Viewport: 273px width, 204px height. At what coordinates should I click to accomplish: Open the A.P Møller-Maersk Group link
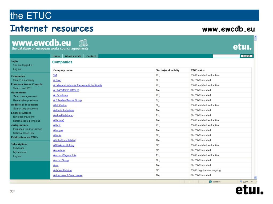click(x=67, y=100)
